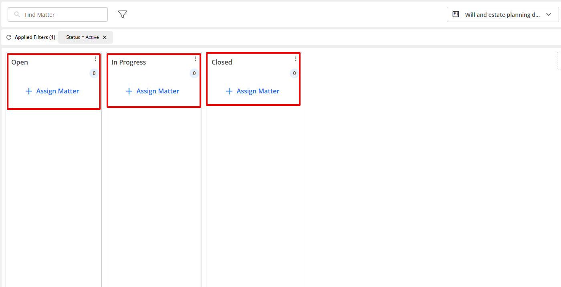Refresh the applied filters
The image size is (561, 287).
pos(8,37)
